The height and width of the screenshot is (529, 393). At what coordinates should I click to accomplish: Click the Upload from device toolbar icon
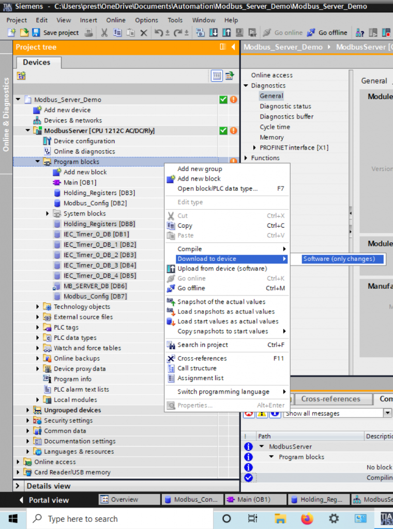click(226, 33)
